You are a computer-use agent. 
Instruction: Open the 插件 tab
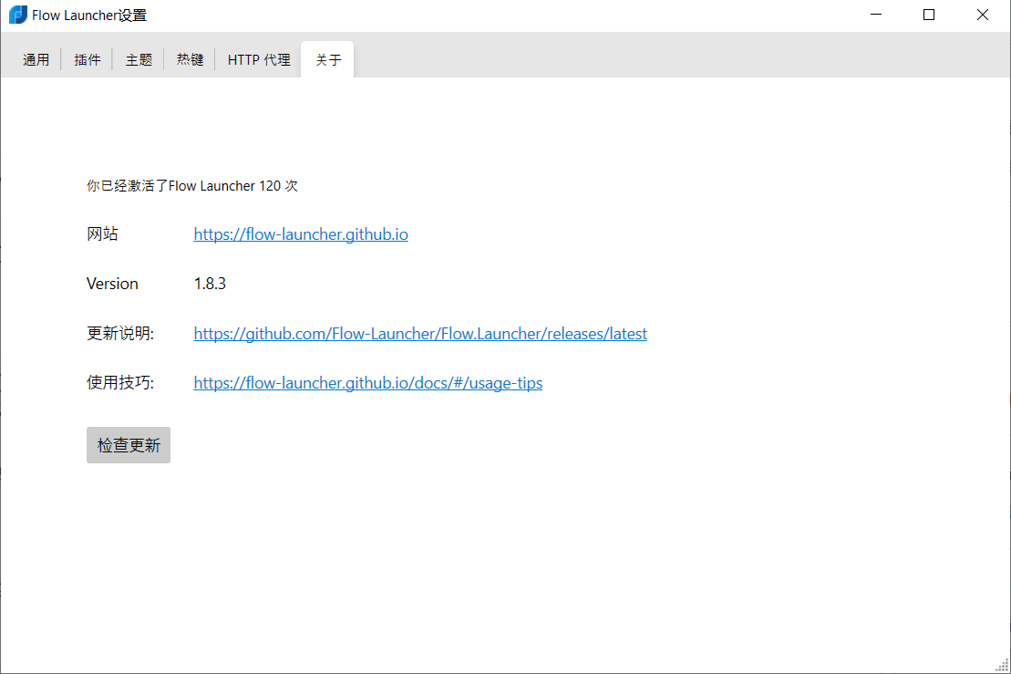87,60
